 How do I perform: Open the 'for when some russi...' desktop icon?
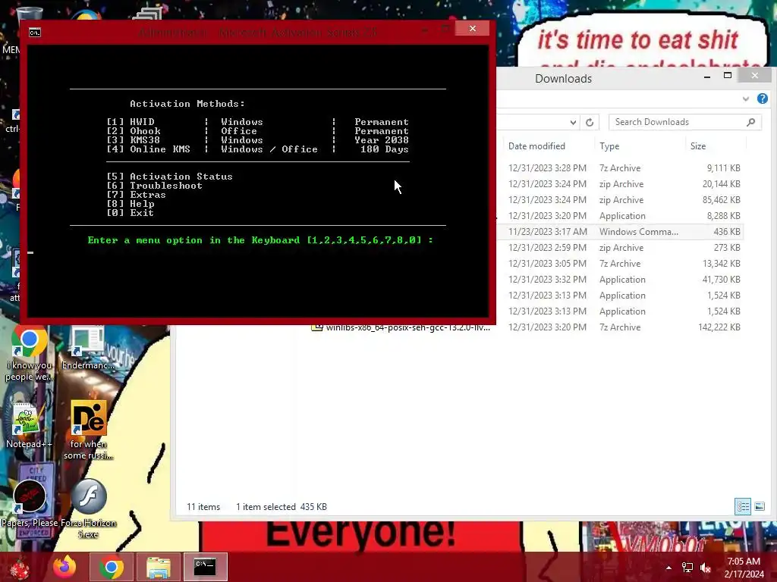[88, 430]
